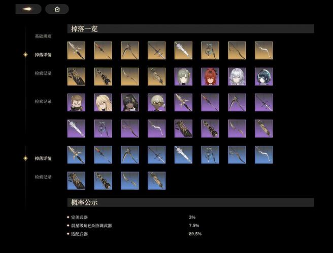Select the gold scythe weapon icon

point(130,51)
